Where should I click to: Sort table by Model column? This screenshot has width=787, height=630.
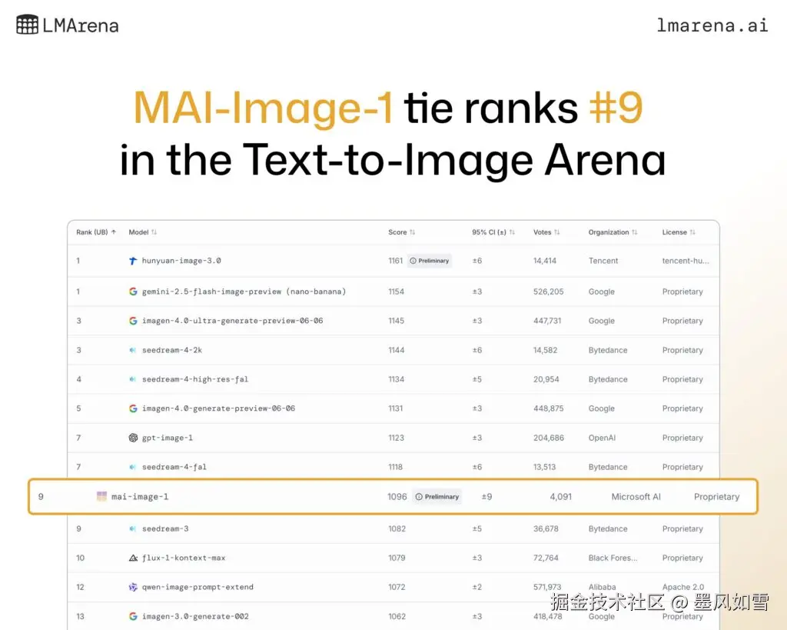tap(154, 232)
